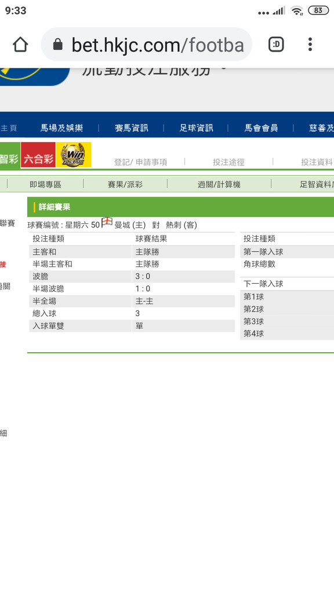
Task: Open the eWin logo tab
Action: (74, 154)
